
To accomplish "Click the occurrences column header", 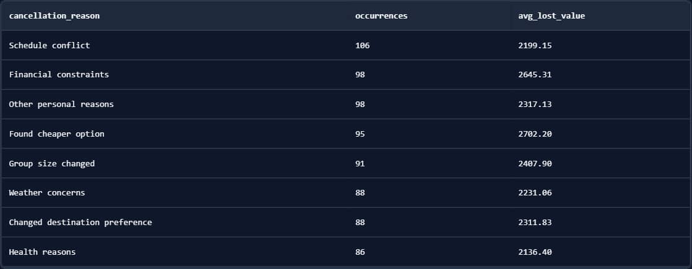I will (x=381, y=16).
